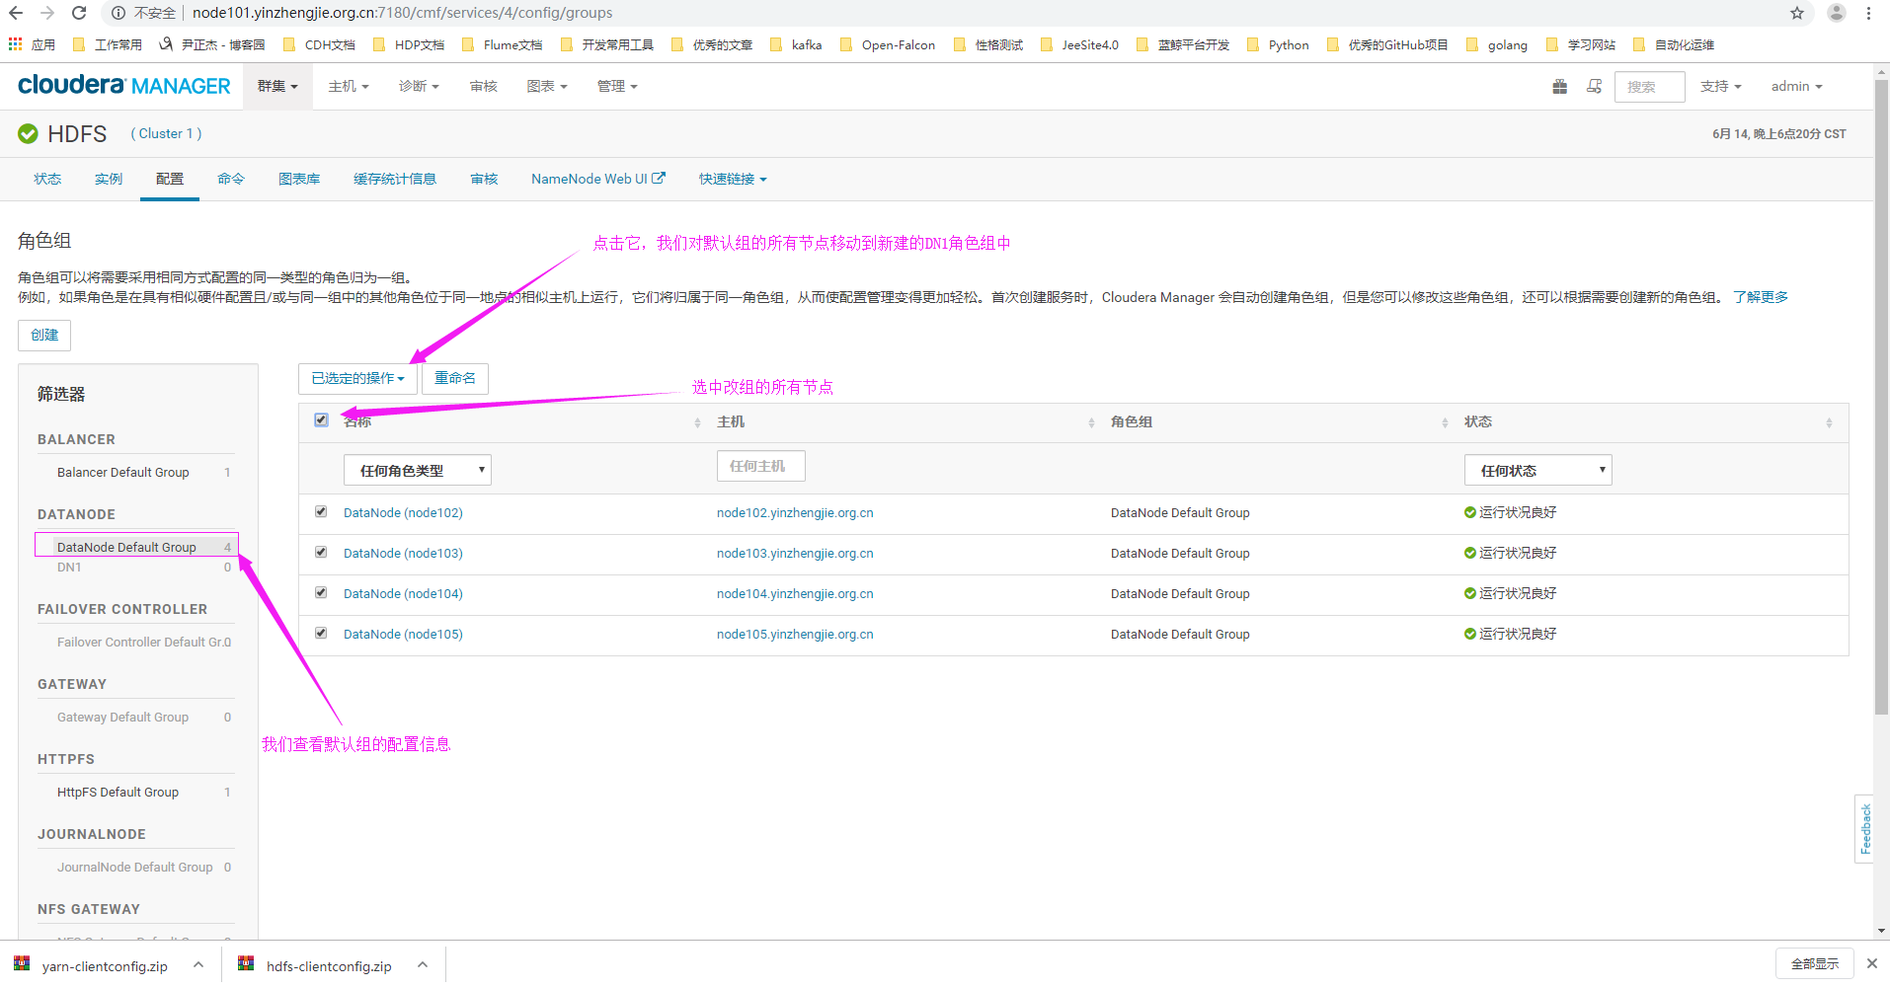
Task: Open the apps grid bookmark icon
Action: point(16,44)
